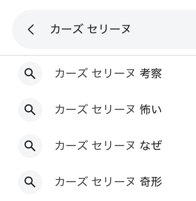Place cursor in empty search bar area after query

163,29
